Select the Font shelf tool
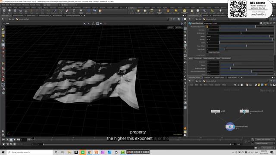Image resolution: width=276 pixels, height=155 pixels. point(74,11)
